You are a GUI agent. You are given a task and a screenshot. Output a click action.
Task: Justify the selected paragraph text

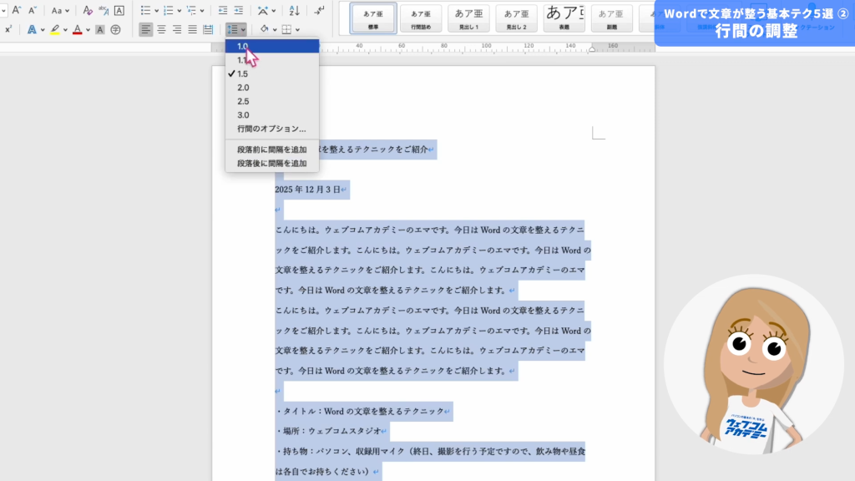point(192,29)
